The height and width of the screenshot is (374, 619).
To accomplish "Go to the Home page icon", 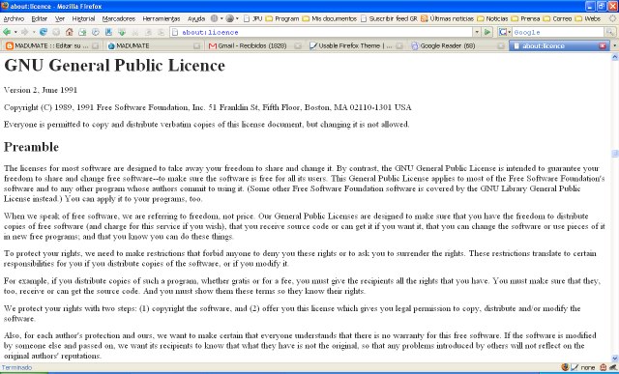I will click(x=69, y=32).
